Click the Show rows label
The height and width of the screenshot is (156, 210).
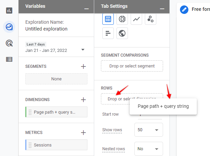112,130
